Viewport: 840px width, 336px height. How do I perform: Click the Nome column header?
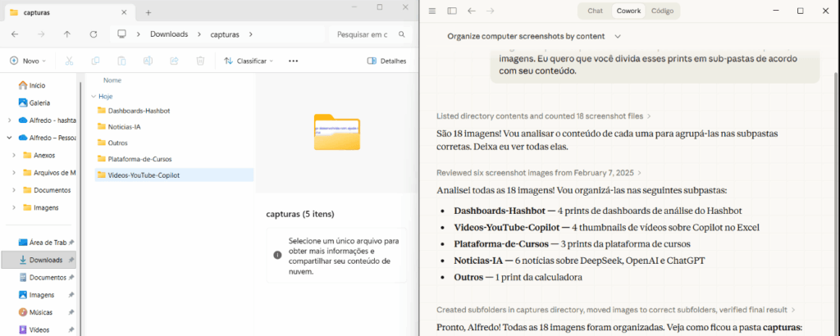(112, 80)
